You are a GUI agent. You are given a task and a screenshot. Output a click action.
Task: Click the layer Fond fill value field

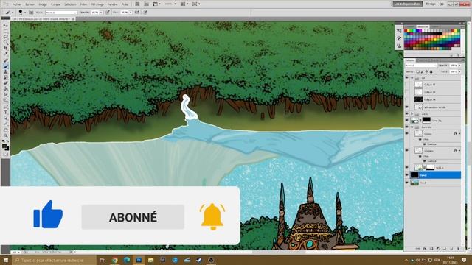(454, 72)
